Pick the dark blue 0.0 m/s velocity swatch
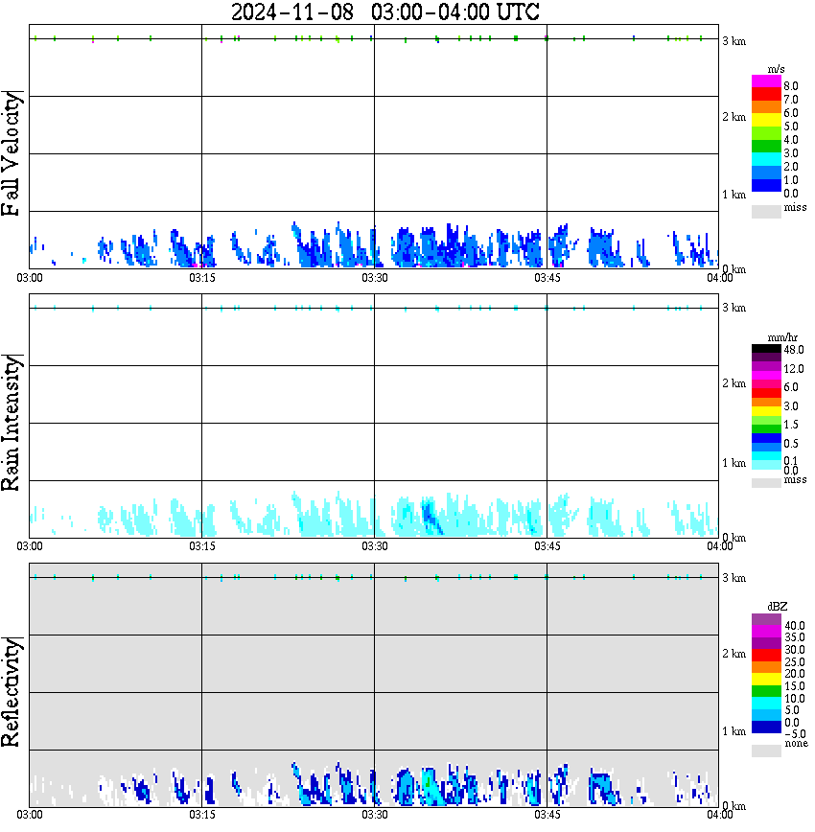The width and height of the screenshot is (815, 832). pyautogui.click(x=766, y=185)
